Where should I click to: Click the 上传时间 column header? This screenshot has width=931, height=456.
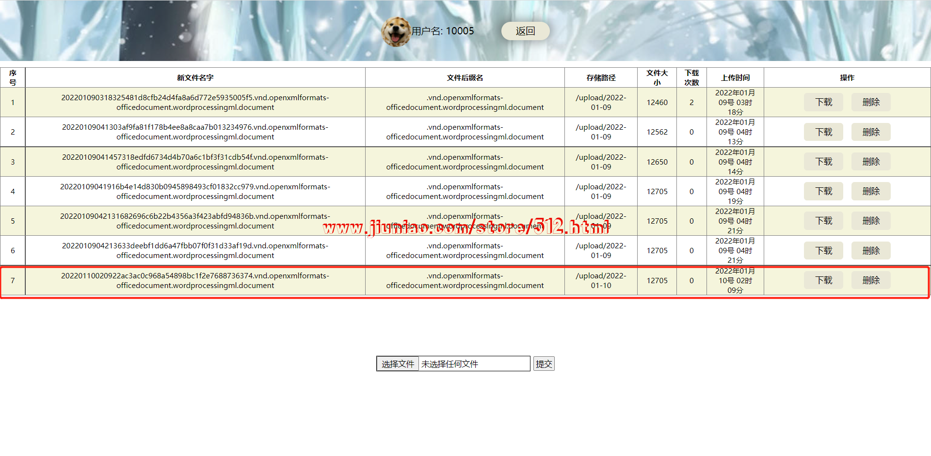[x=735, y=78]
